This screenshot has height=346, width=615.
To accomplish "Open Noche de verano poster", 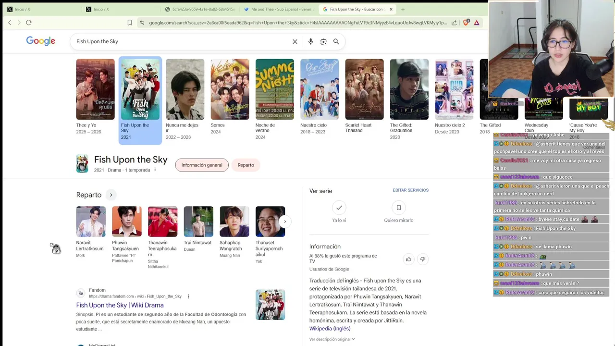I will (x=275, y=89).
